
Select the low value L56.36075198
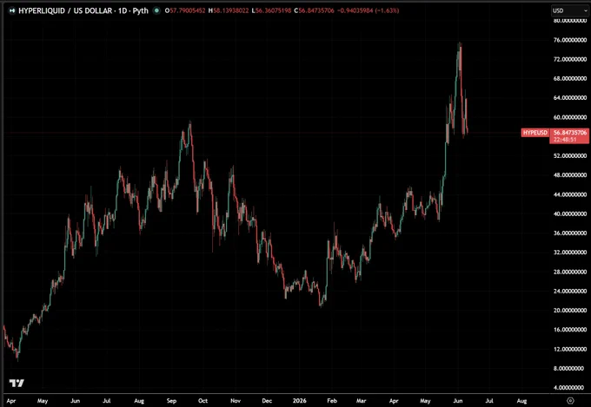pyautogui.click(x=271, y=11)
